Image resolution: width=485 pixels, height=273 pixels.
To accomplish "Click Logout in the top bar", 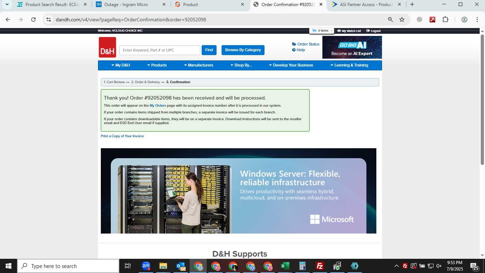I will tap(374, 31).
